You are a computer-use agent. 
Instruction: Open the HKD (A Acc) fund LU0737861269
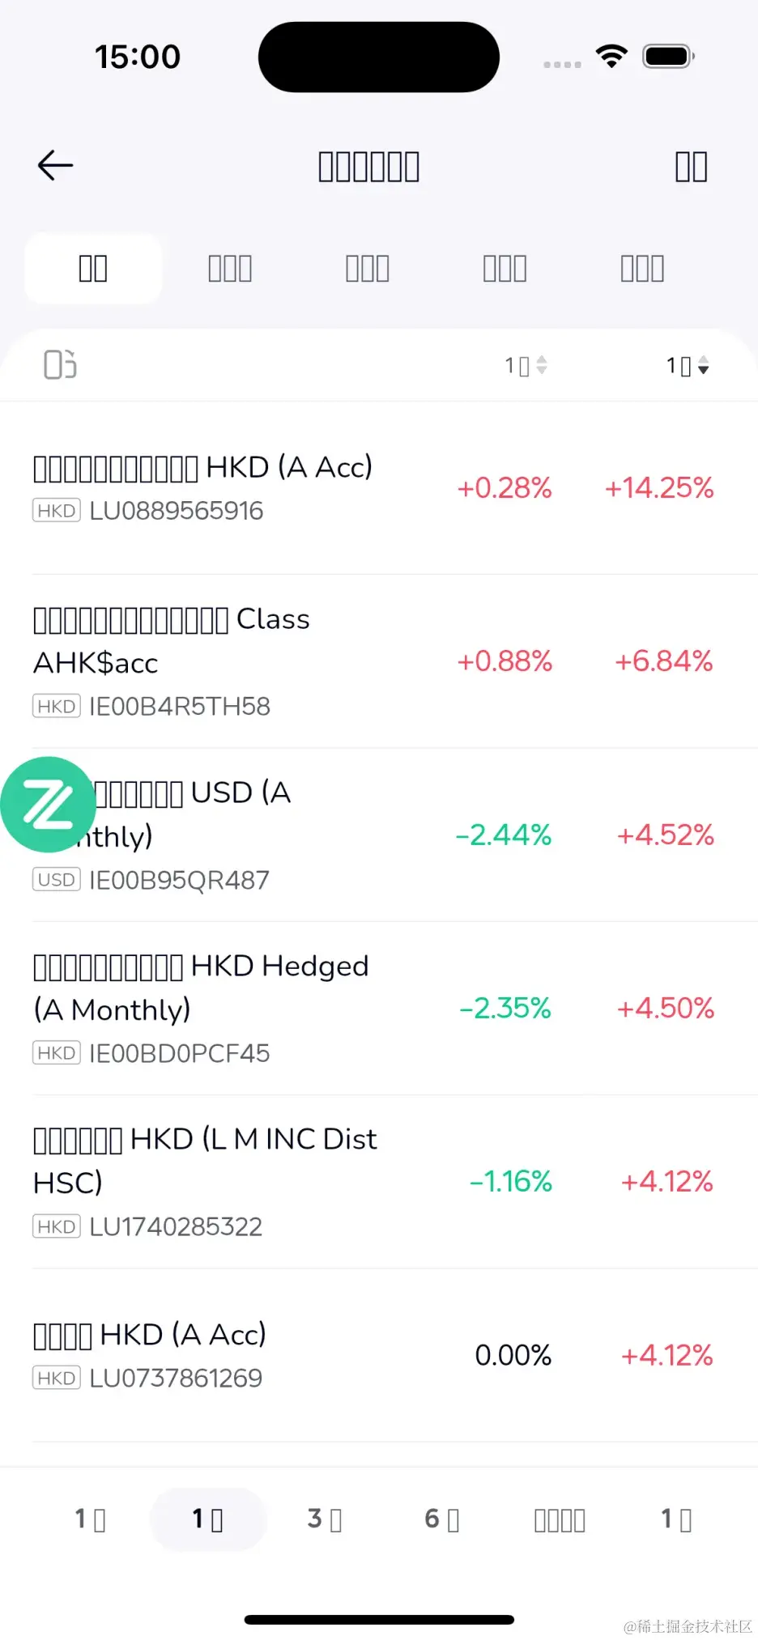coord(379,1355)
